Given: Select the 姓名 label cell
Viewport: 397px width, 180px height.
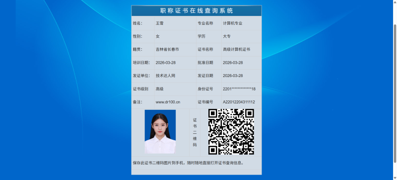Looking at the screenshot, I should coord(143,23).
